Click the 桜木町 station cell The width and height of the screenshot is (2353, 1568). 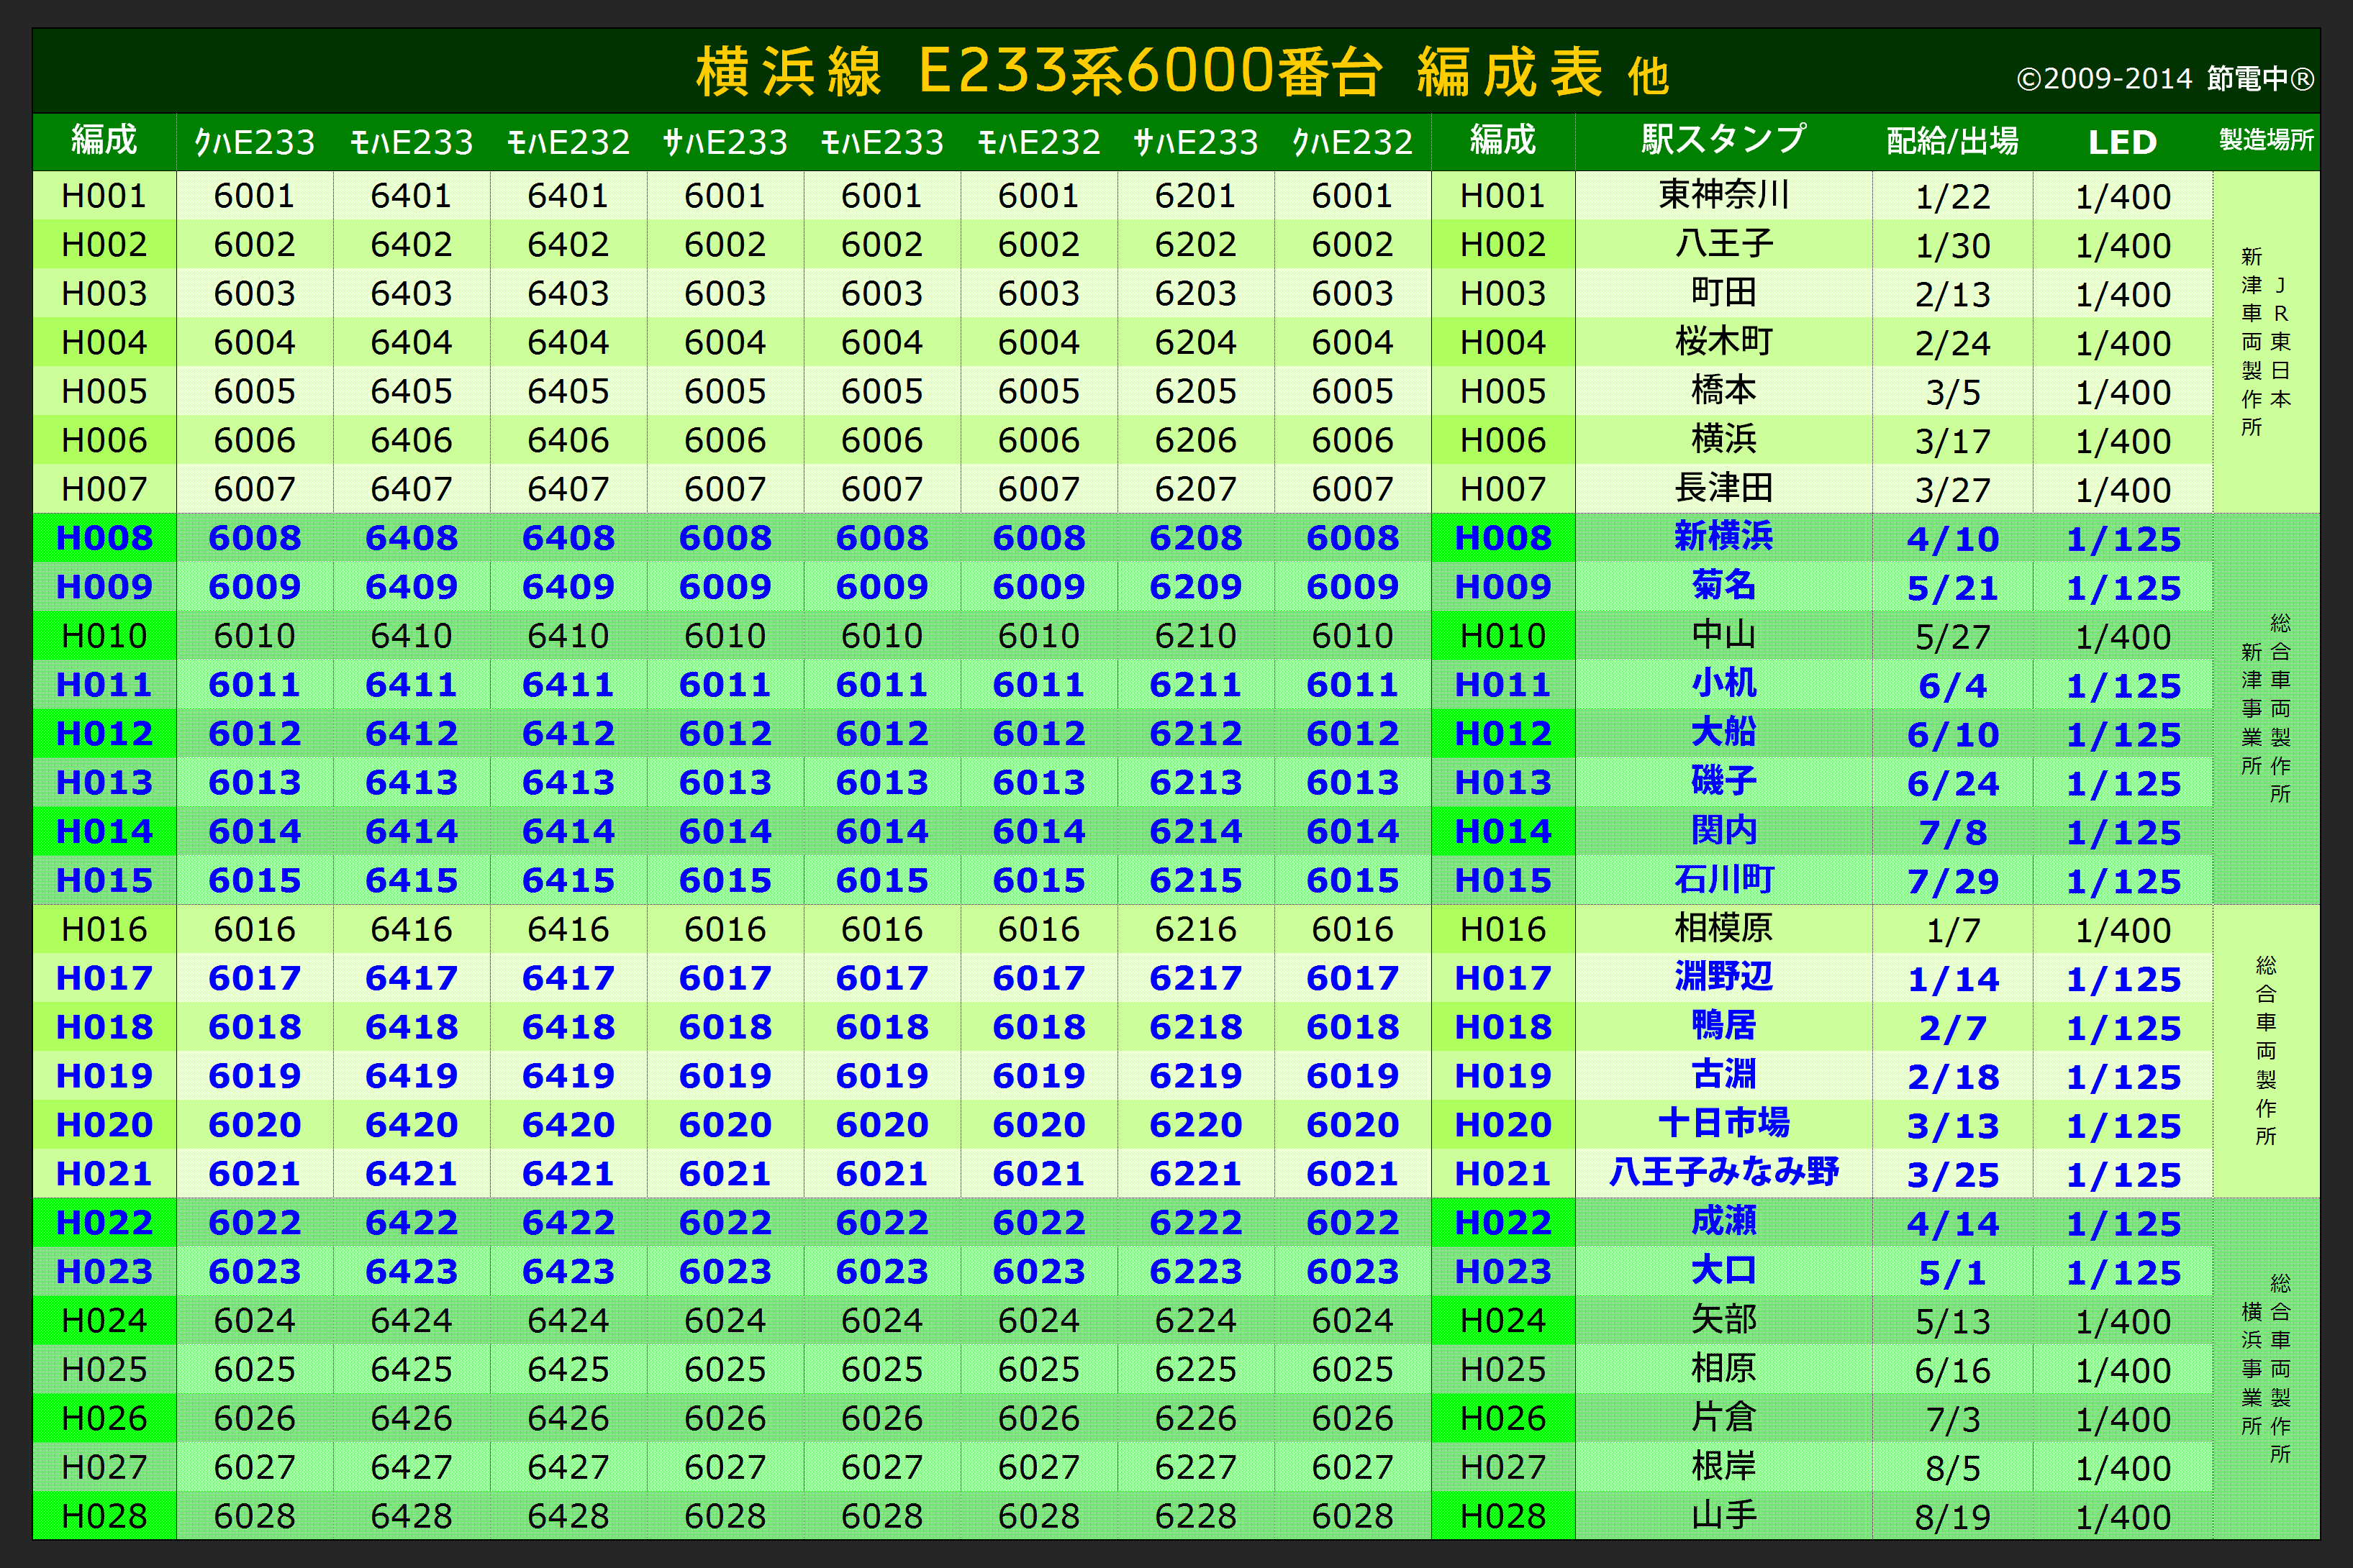[x=1723, y=341]
